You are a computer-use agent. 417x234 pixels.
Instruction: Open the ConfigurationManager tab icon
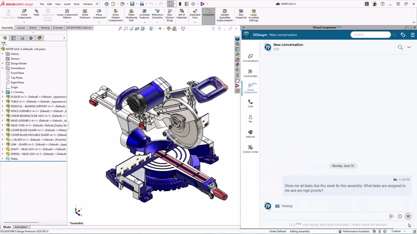[22, 38]
